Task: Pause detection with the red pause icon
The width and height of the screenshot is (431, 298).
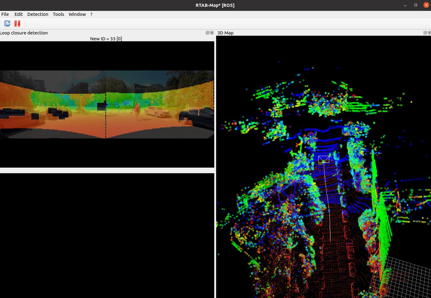Action: [x=17, y=23]
